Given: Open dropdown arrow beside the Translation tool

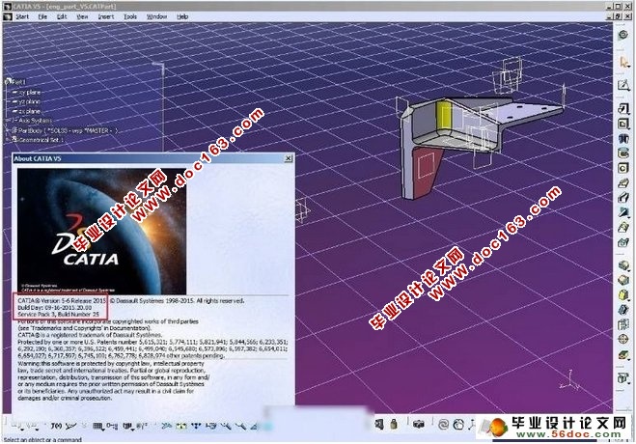Looking at the screenshot, I should pos(629,383).
